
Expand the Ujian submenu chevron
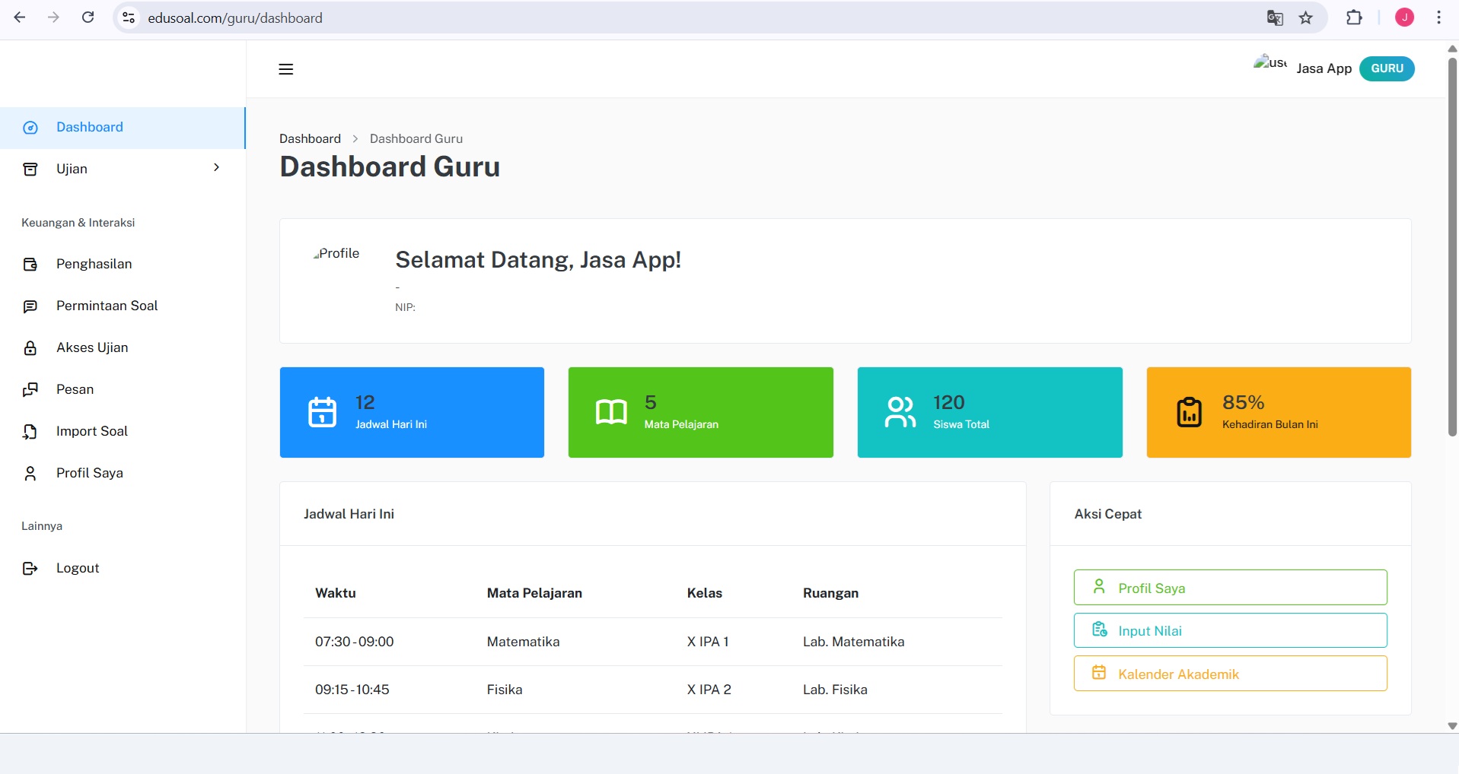[x=217, y=168]
